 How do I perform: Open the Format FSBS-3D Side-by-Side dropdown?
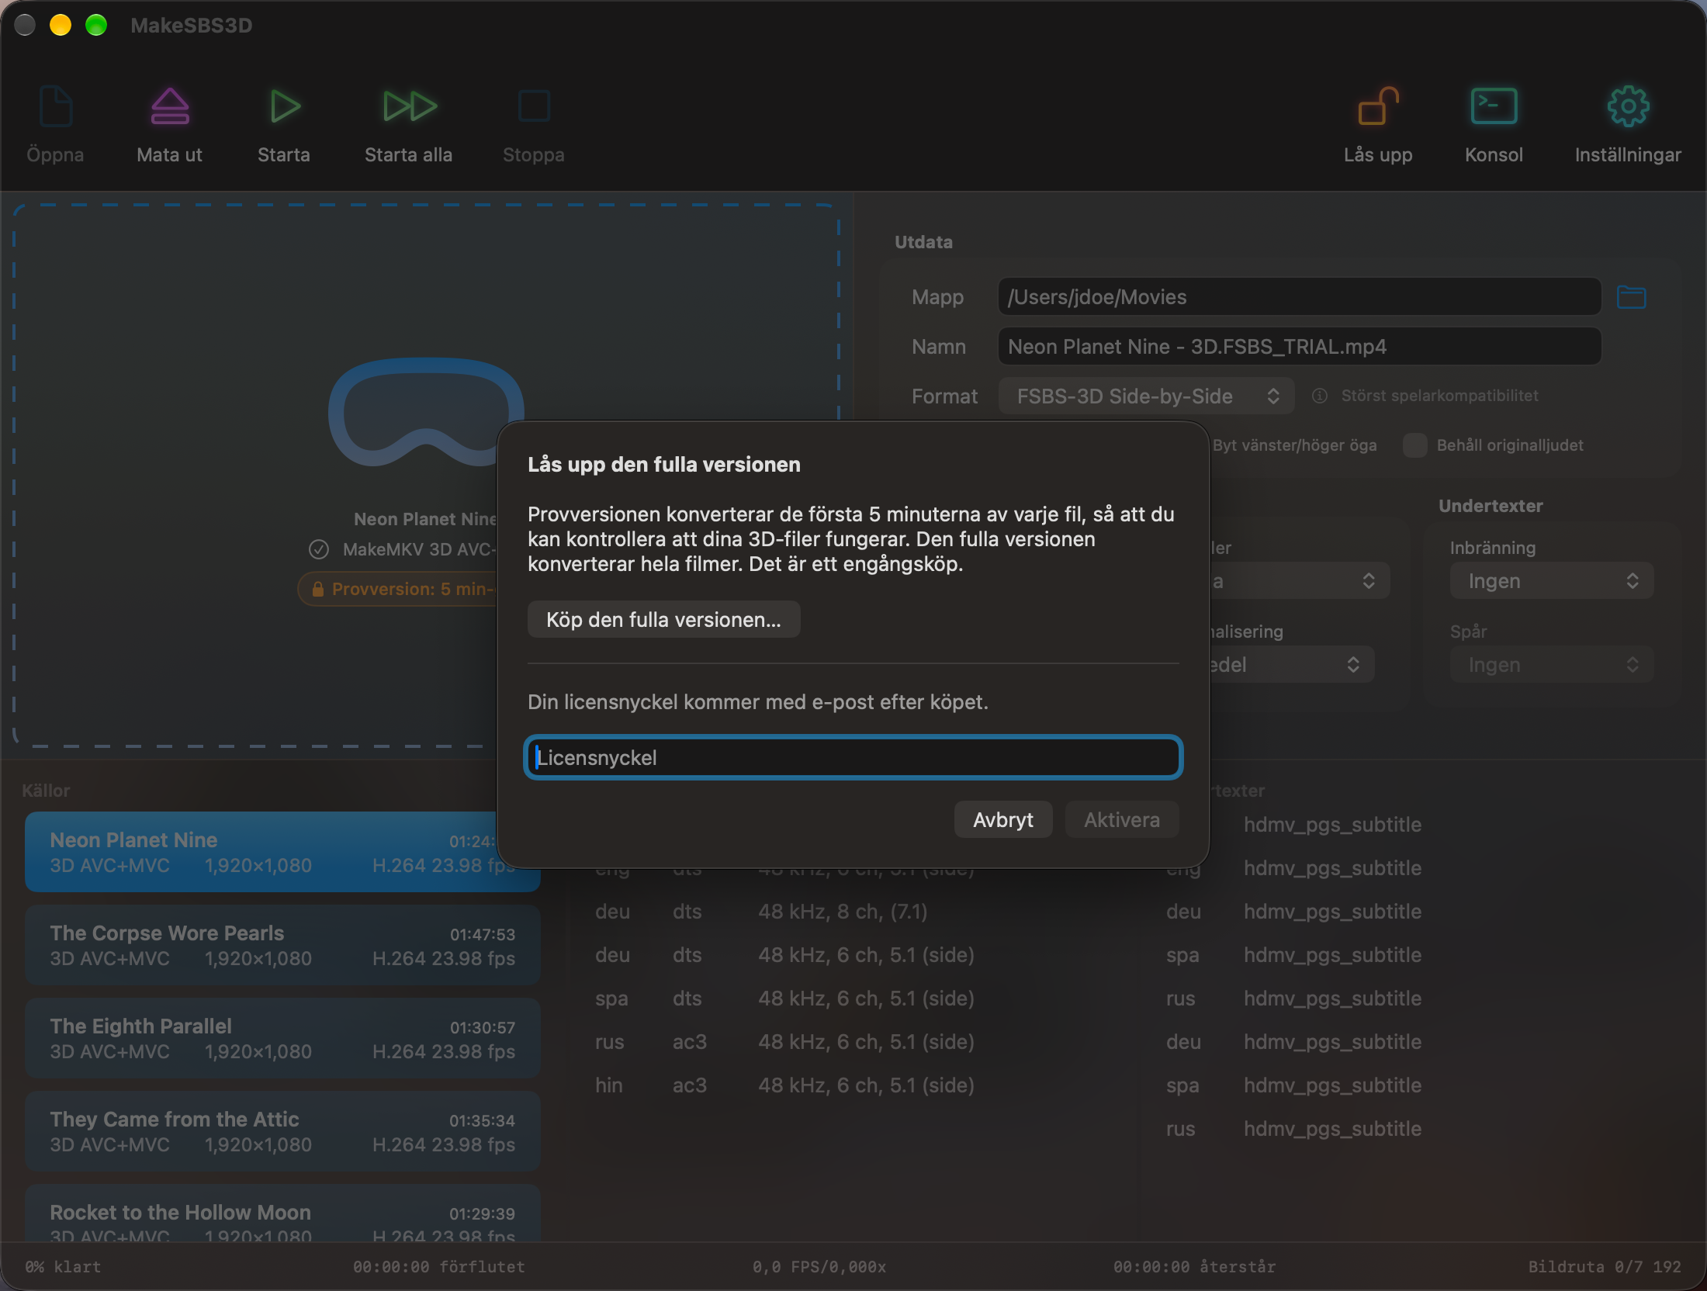click(1146, 396)
